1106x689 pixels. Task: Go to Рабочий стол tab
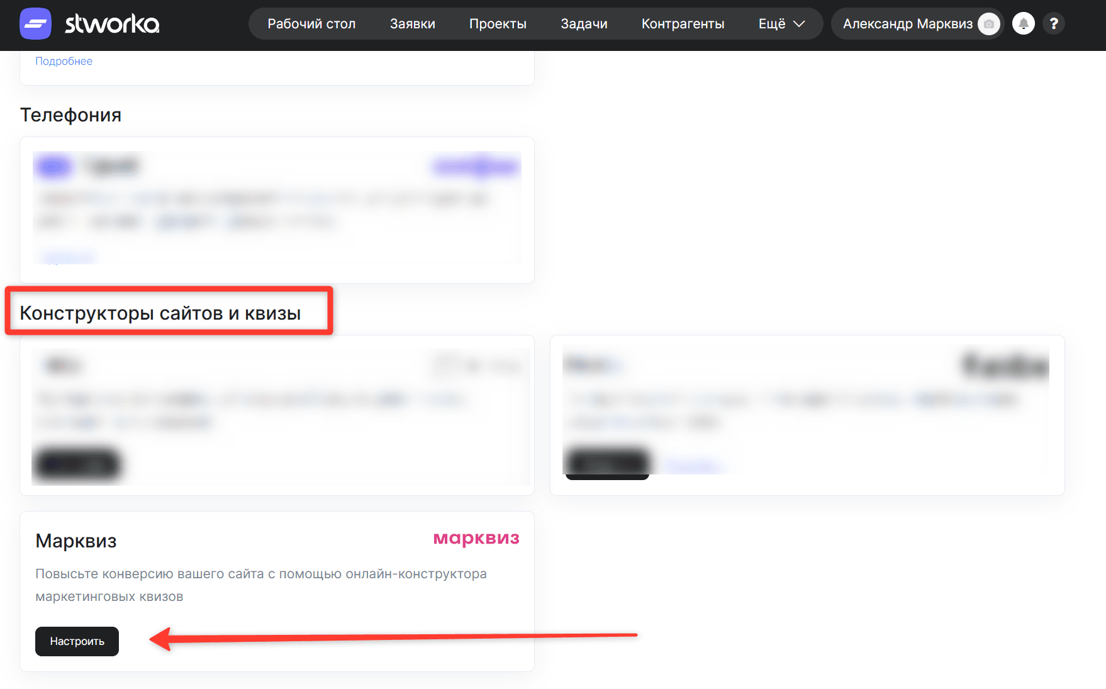point(311,24)
